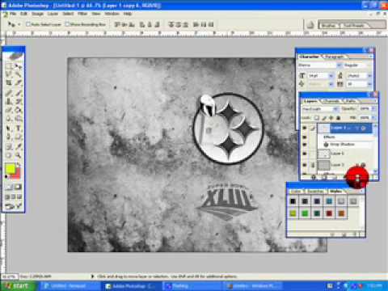Select the Eraser tool

point(9,110)
